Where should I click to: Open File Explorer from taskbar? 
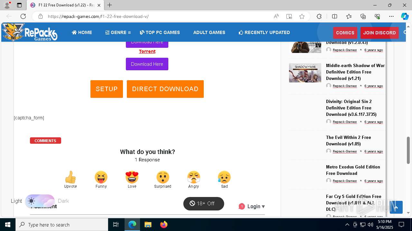coord(148,225)
